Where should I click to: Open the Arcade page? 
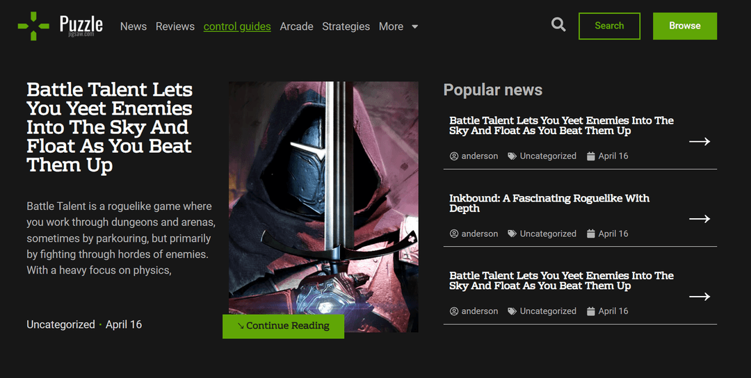click(x=296, y=26)
